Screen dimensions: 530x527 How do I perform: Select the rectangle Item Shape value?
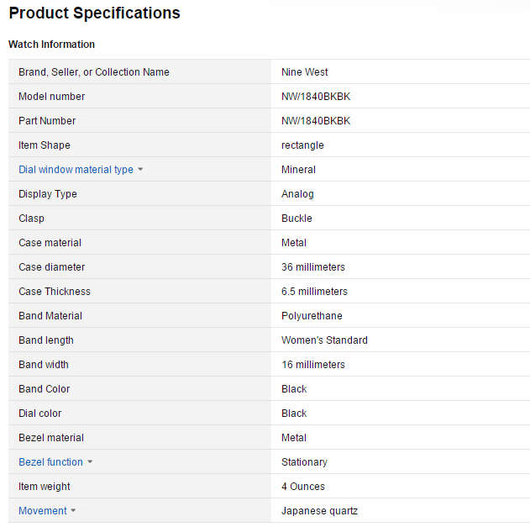pos(302,145)
